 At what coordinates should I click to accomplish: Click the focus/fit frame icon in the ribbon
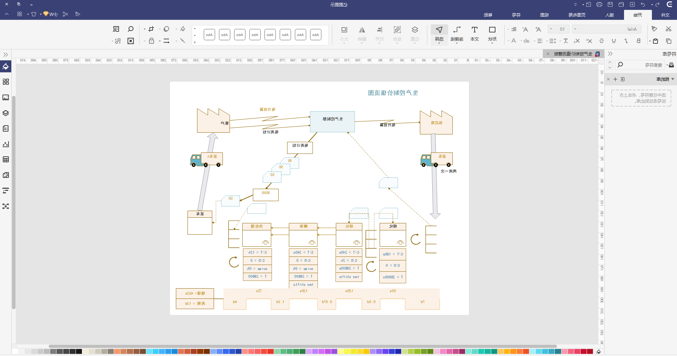(131, 41)
